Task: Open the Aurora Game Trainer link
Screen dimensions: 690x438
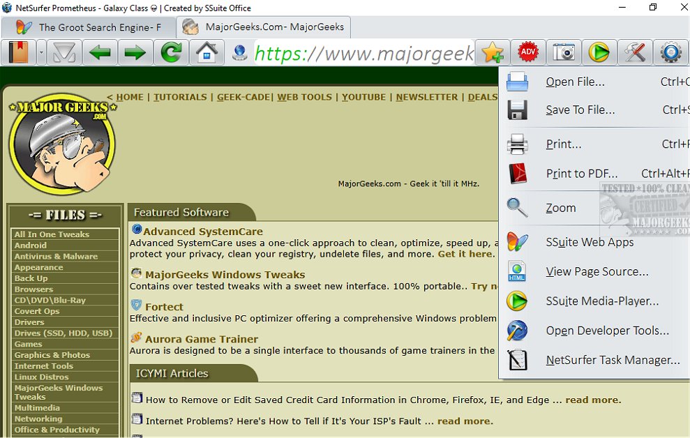Action: point(202,339)
